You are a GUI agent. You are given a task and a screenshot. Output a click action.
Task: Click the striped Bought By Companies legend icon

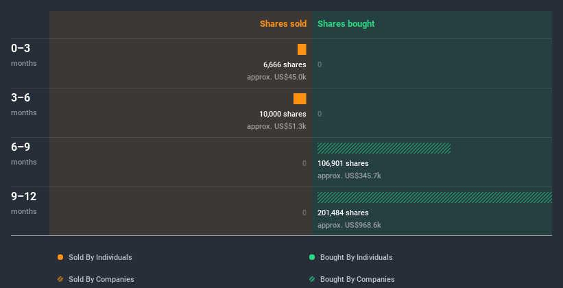pyautogui.click(x=312, y=279)
